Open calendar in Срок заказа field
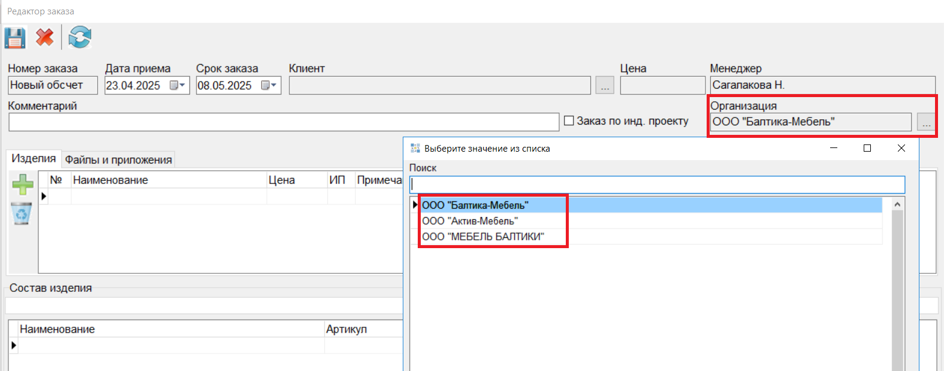The image size is (944, 371). pos(269,86)
